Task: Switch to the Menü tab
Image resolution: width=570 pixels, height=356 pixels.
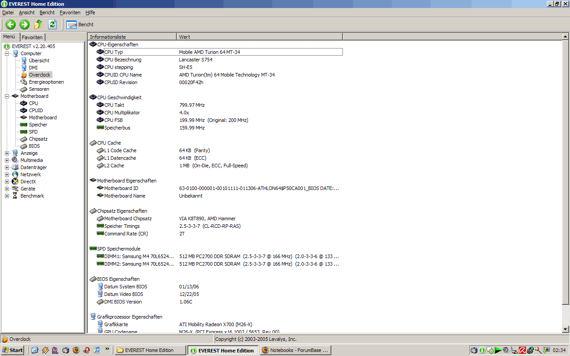Action: click(9, 37)
